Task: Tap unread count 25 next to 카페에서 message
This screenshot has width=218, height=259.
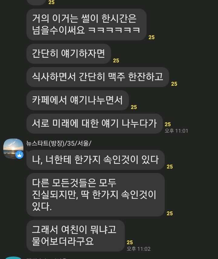Action: click(134, 107)
